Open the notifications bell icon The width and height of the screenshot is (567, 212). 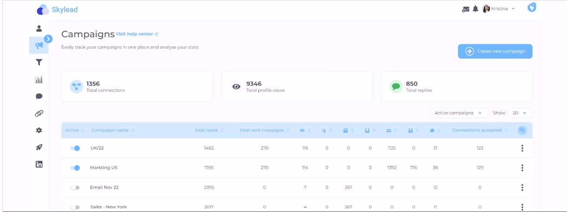(x=475, y=8)
